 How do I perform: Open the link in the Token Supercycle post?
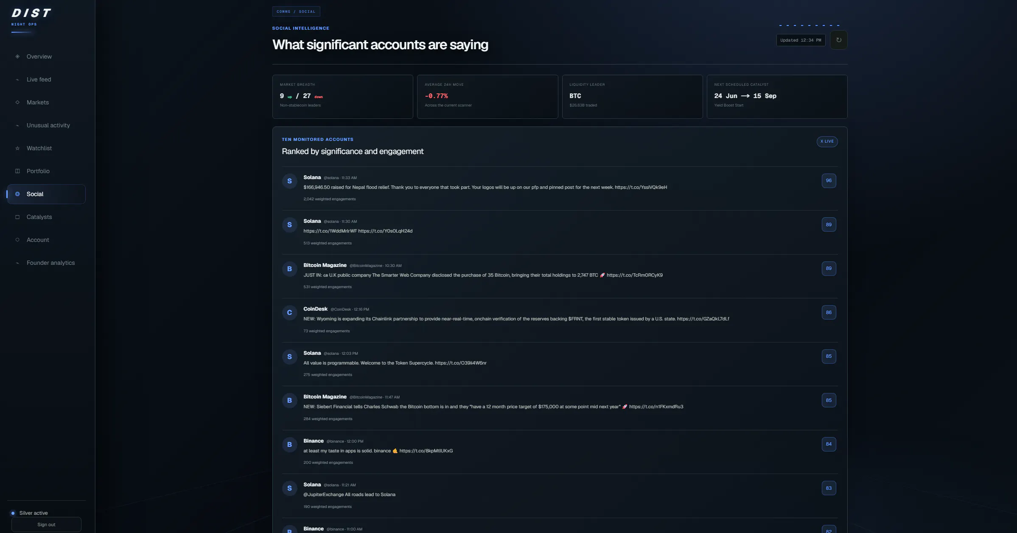click(461, 363)
